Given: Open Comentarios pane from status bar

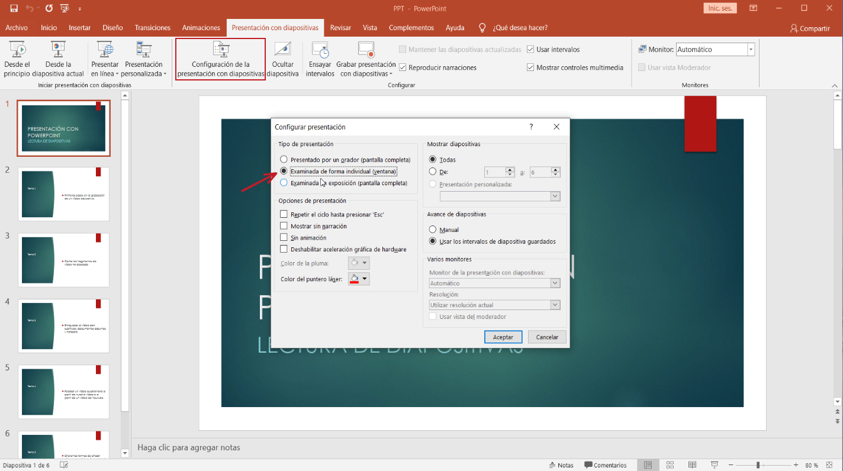Looking at the screenshot, I should (606, 465).
